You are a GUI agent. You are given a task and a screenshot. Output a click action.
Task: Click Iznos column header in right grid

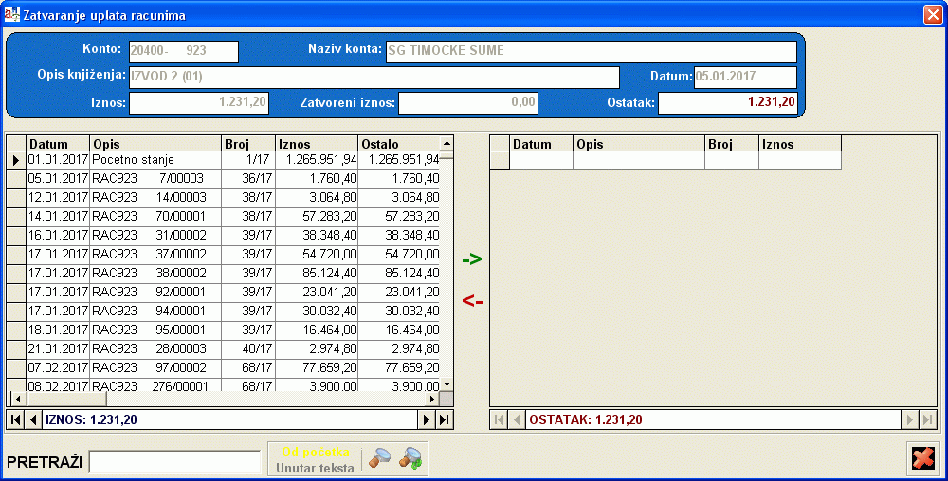pos(800,144)
